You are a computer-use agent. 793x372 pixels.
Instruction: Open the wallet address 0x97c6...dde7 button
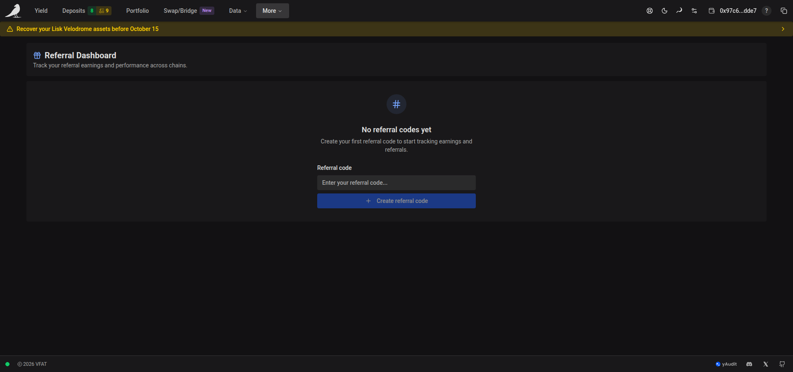[x=732, y=11]
